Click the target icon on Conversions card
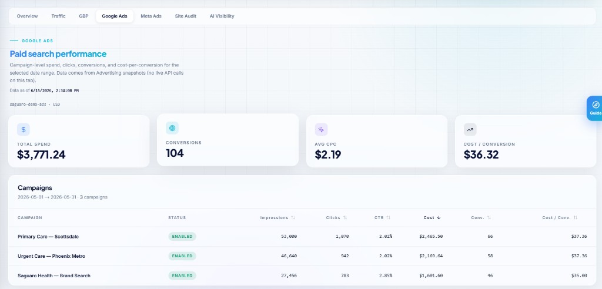This screenshot has width=602, height=289. [x=172, y=128]
